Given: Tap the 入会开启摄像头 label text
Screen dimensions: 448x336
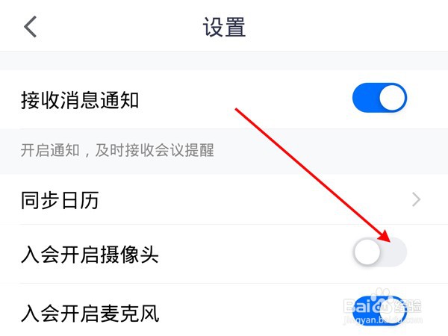Looking at the screenshot, I should click(90, 255).
